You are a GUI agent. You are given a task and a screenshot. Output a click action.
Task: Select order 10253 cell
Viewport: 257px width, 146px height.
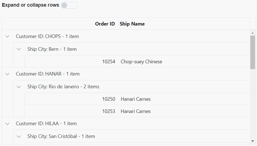109,111
